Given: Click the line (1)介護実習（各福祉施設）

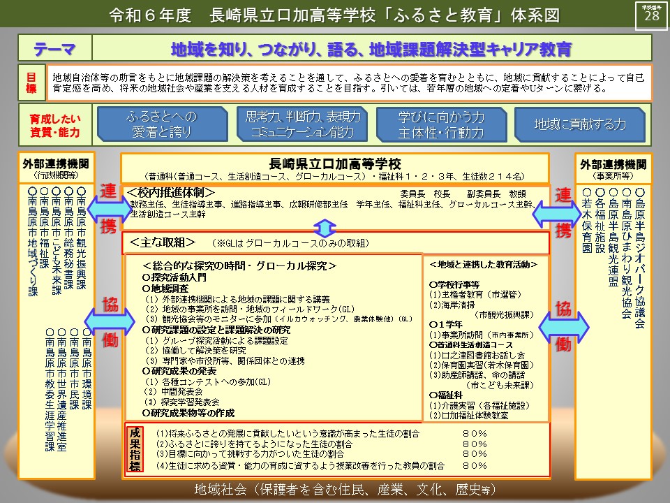Looking at the screenshot, I should click(x=479, y=405).
